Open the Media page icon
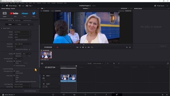Viewport: 170px width, 96px height. coord(53,95)
